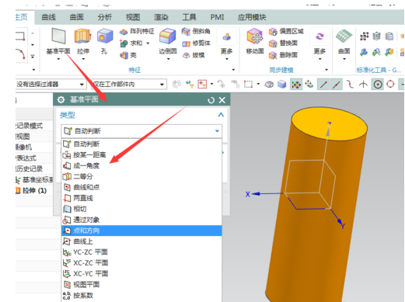
Task: Toggle the enable snap points icon
Action: coord(296,85)
